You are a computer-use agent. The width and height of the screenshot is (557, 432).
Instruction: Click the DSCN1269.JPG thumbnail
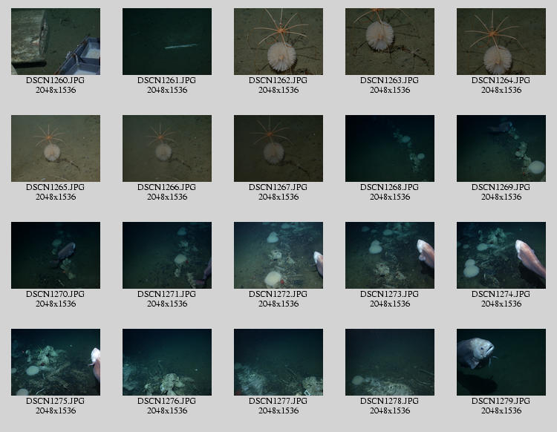[501, 148]
